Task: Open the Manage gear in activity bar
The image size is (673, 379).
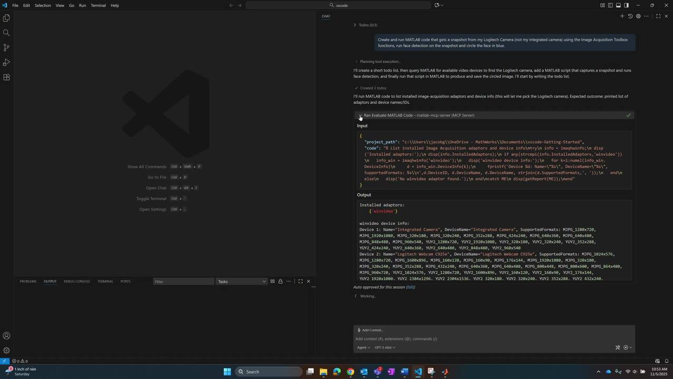Action: (x=6, y=351)
